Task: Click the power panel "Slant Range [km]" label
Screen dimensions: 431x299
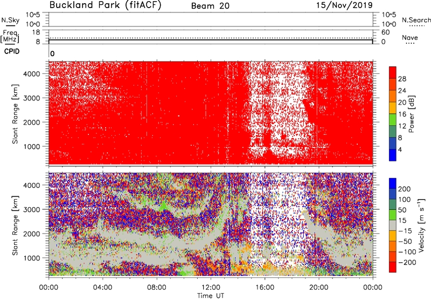Action: pyautogui.click(x=15, y=114)
